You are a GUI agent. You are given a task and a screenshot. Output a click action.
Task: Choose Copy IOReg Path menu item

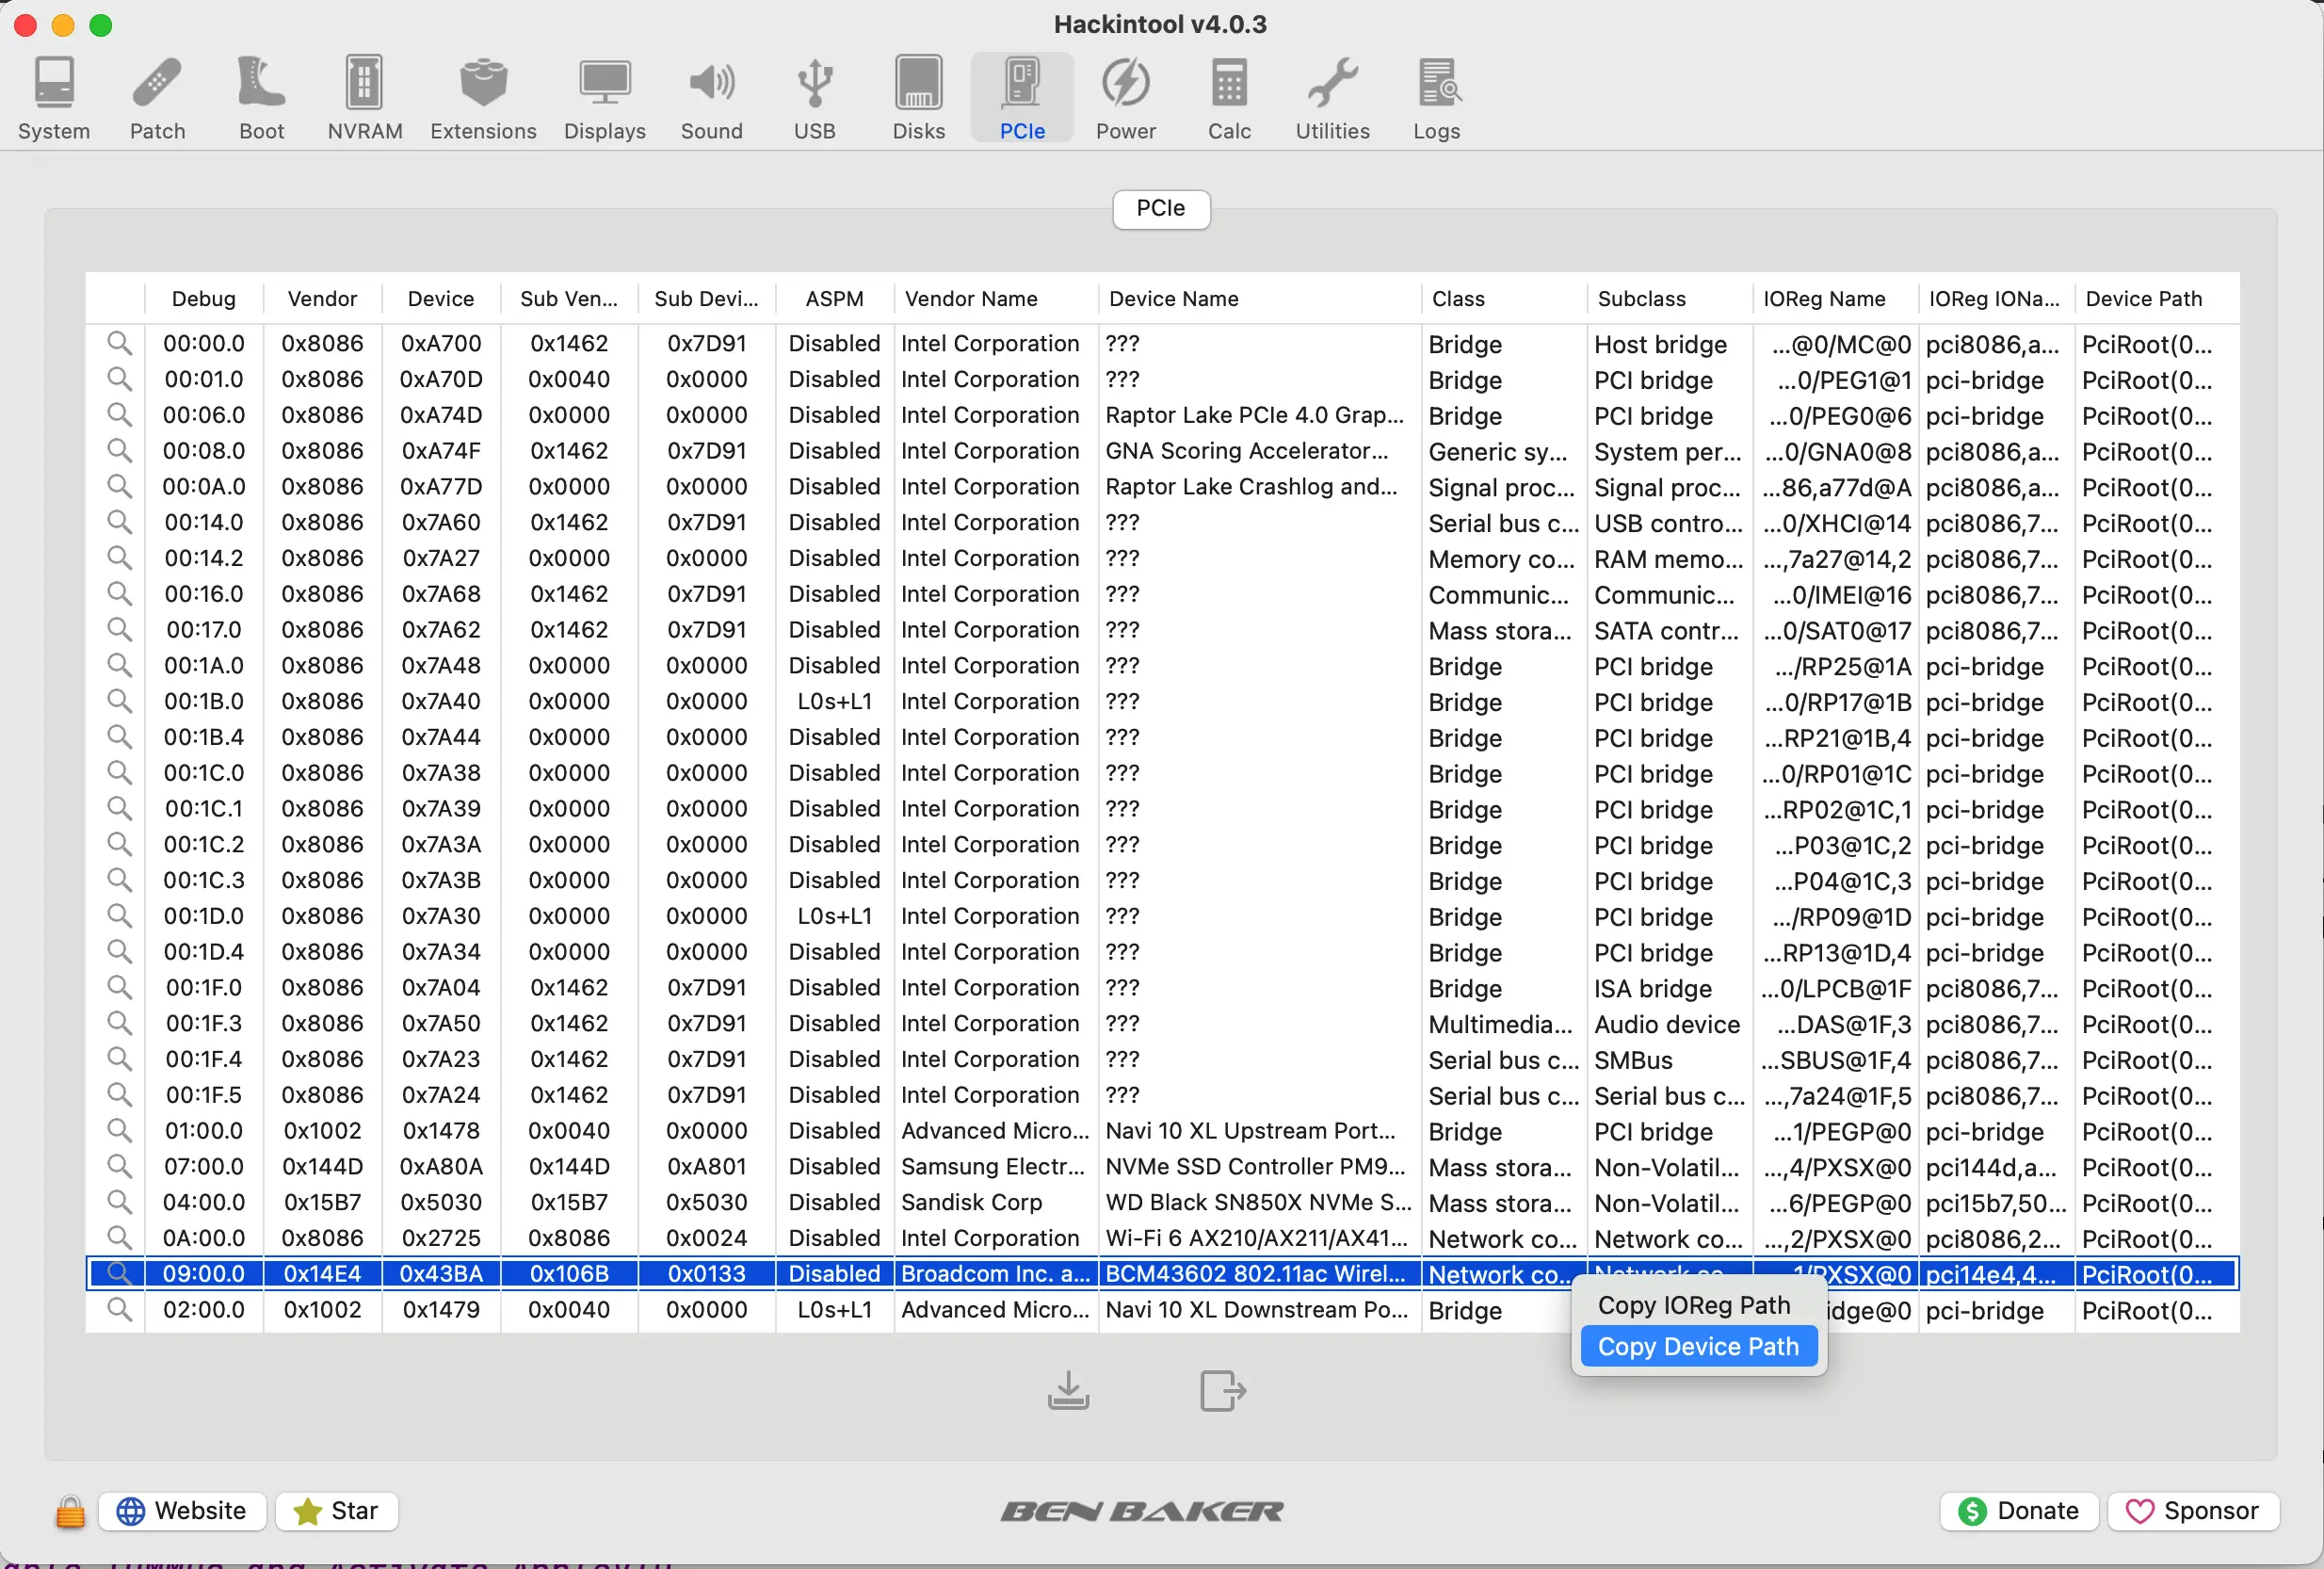[1693, 1304]
